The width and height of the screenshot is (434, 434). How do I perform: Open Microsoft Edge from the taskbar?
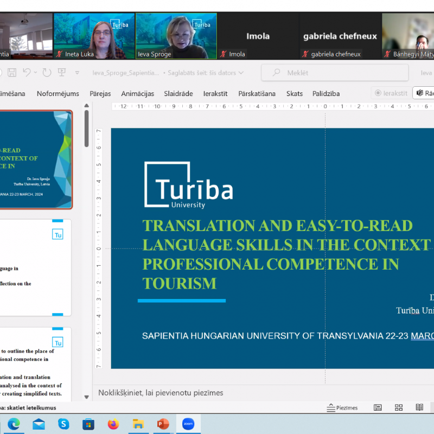coord(14,424)
